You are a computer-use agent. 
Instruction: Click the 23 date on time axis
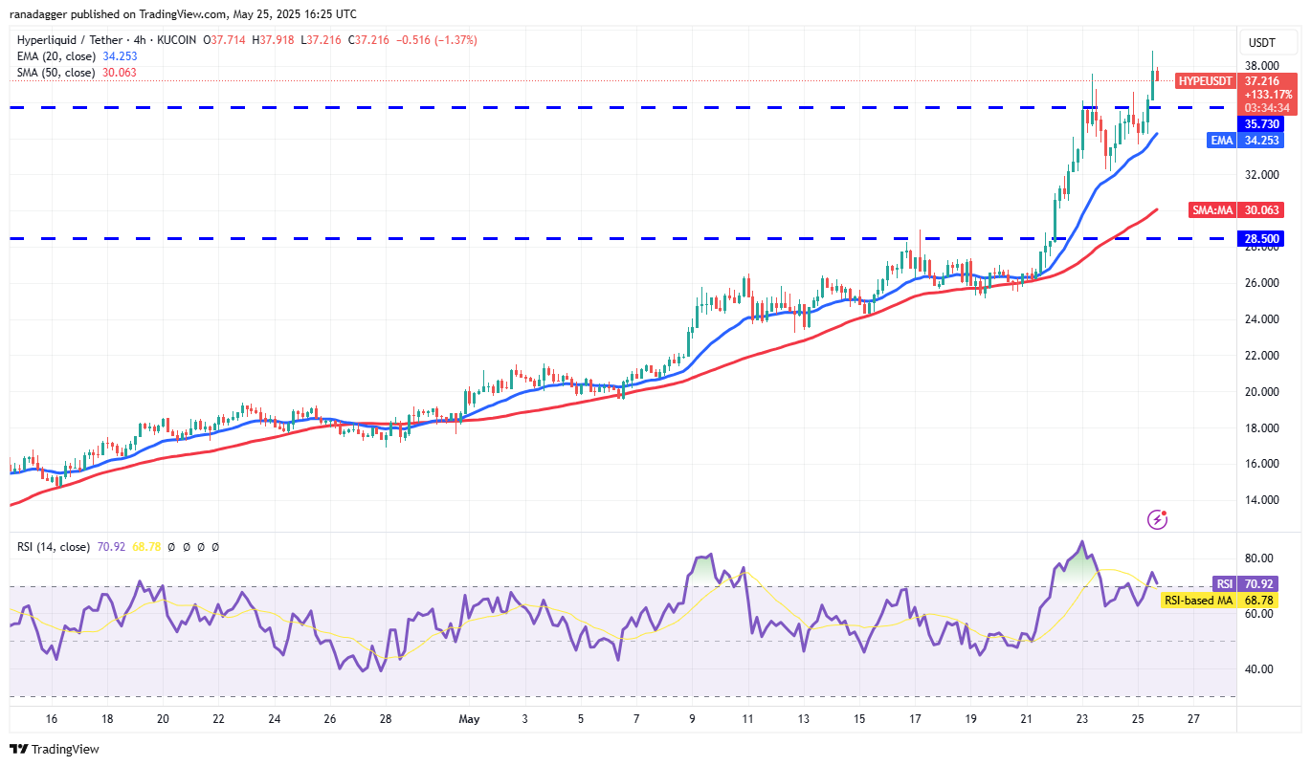[1081, 718]
